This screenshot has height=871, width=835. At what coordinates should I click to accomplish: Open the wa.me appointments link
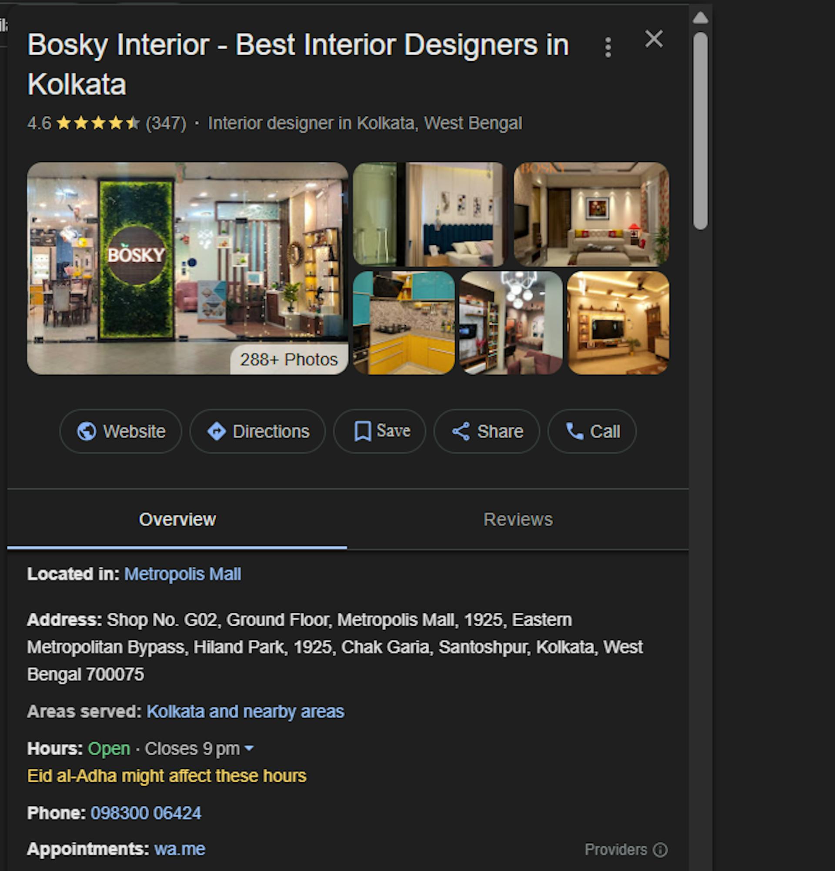point(180,849)
